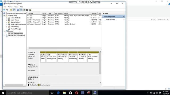The image size is (170, 95).
Task: Open Task View from taskbar
Action: click(x=52, y=93)
